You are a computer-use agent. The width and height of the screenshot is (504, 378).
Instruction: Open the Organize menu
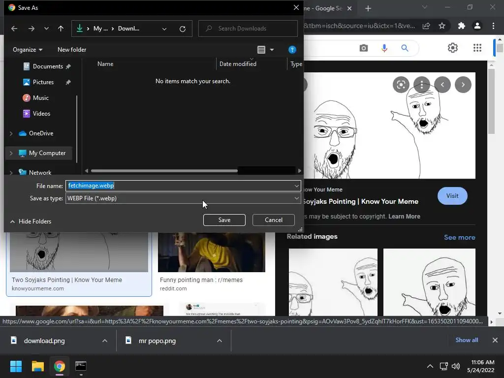[x=28, y=50]
